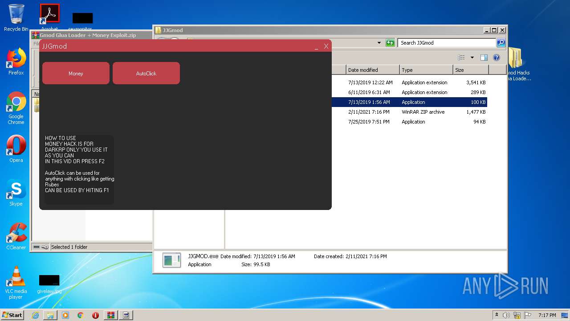
Task: Open media player taskbar icon
Action: coord(65,315)
